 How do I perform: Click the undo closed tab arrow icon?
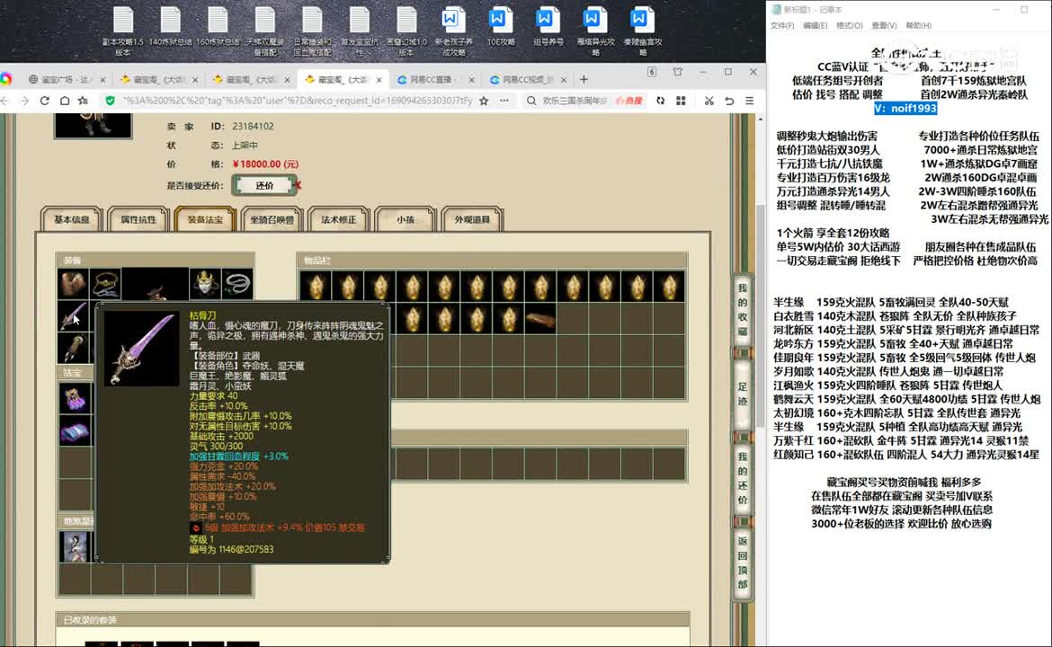tap(729, 101)
